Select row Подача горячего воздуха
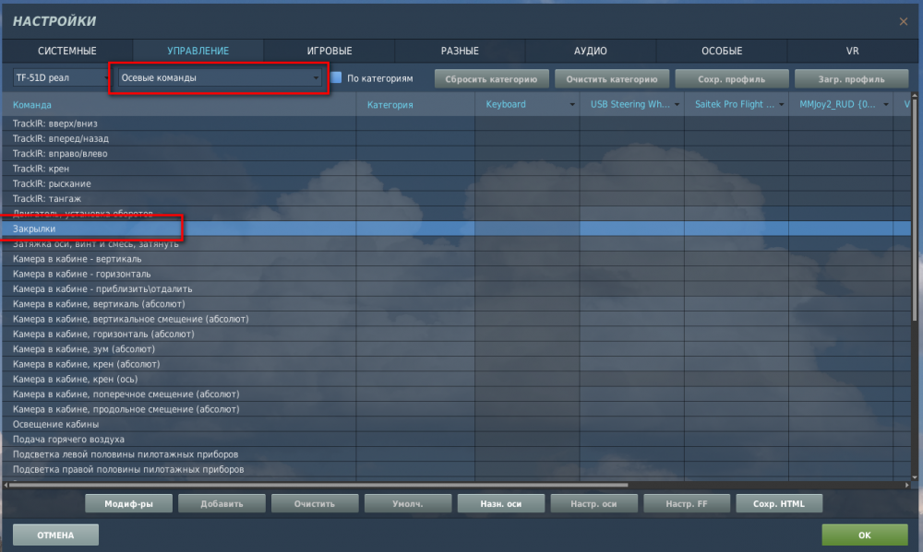Viewport: 923px width, 552px height. (457, 440)
